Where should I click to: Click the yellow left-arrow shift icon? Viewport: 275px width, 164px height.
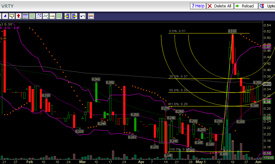[x=67, y=16]
